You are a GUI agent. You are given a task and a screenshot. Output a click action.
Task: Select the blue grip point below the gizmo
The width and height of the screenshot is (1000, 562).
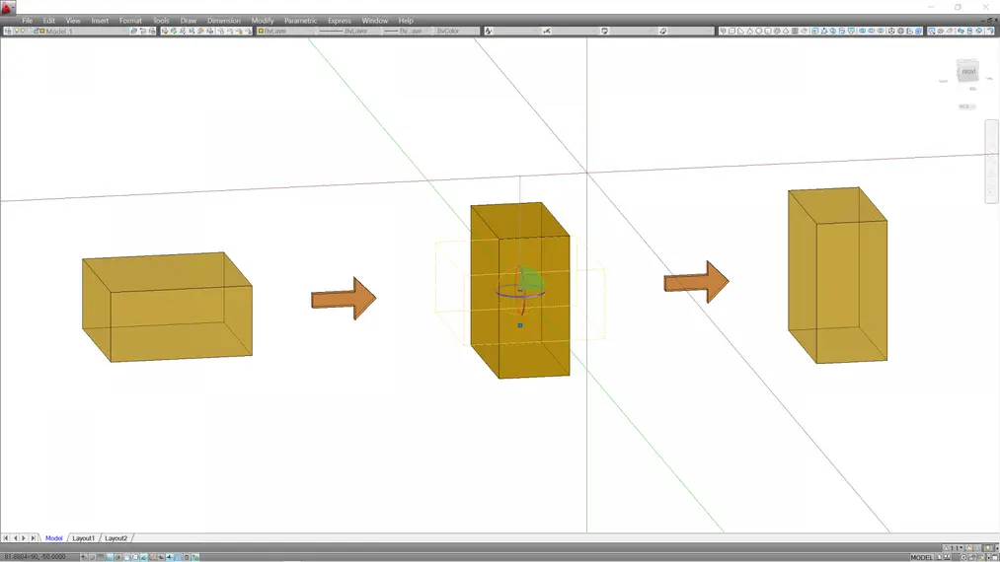click(x=520, y=324)
